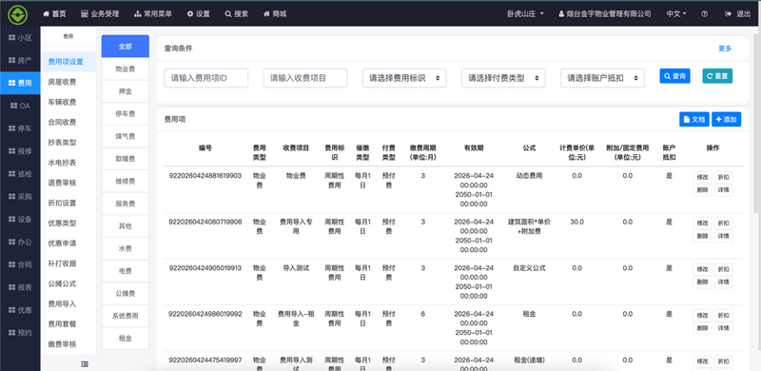Screen dimensions: 761x371
Task: Select the 水费 category tab
Action: pyautogui.click(x=126, y=248)
